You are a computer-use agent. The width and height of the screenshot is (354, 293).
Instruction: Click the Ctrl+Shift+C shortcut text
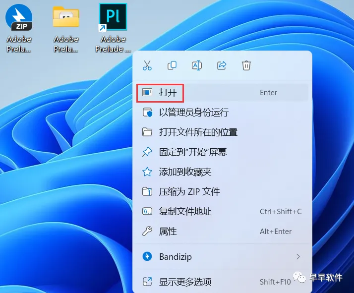point(281,212)
